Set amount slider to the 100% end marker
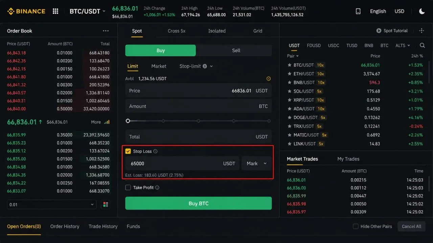This screenshot has height=243, width=433. click(269, 121)
